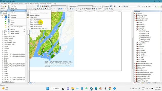
Task: Choose Load Graph menu entry
Action: click(33, 17)
